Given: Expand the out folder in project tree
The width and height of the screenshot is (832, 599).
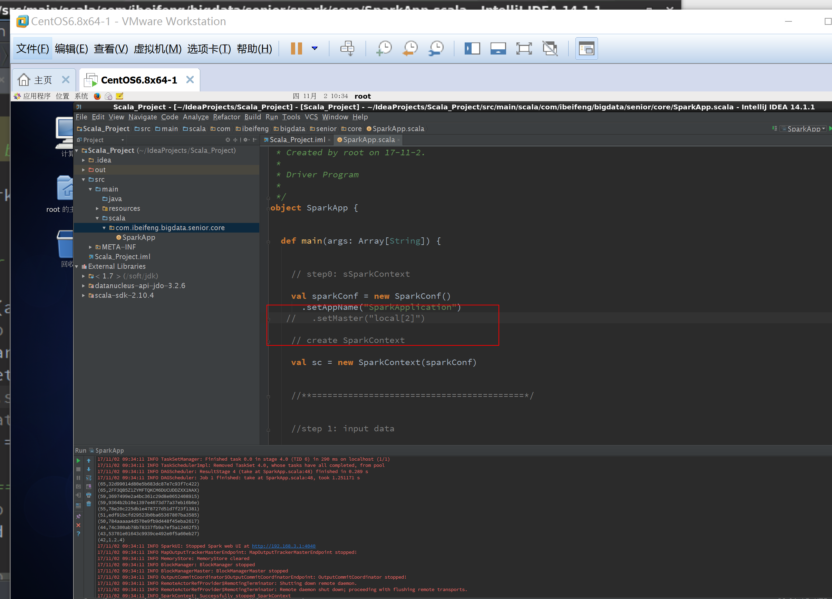Looking at the screenshot, I should point(84,170).
